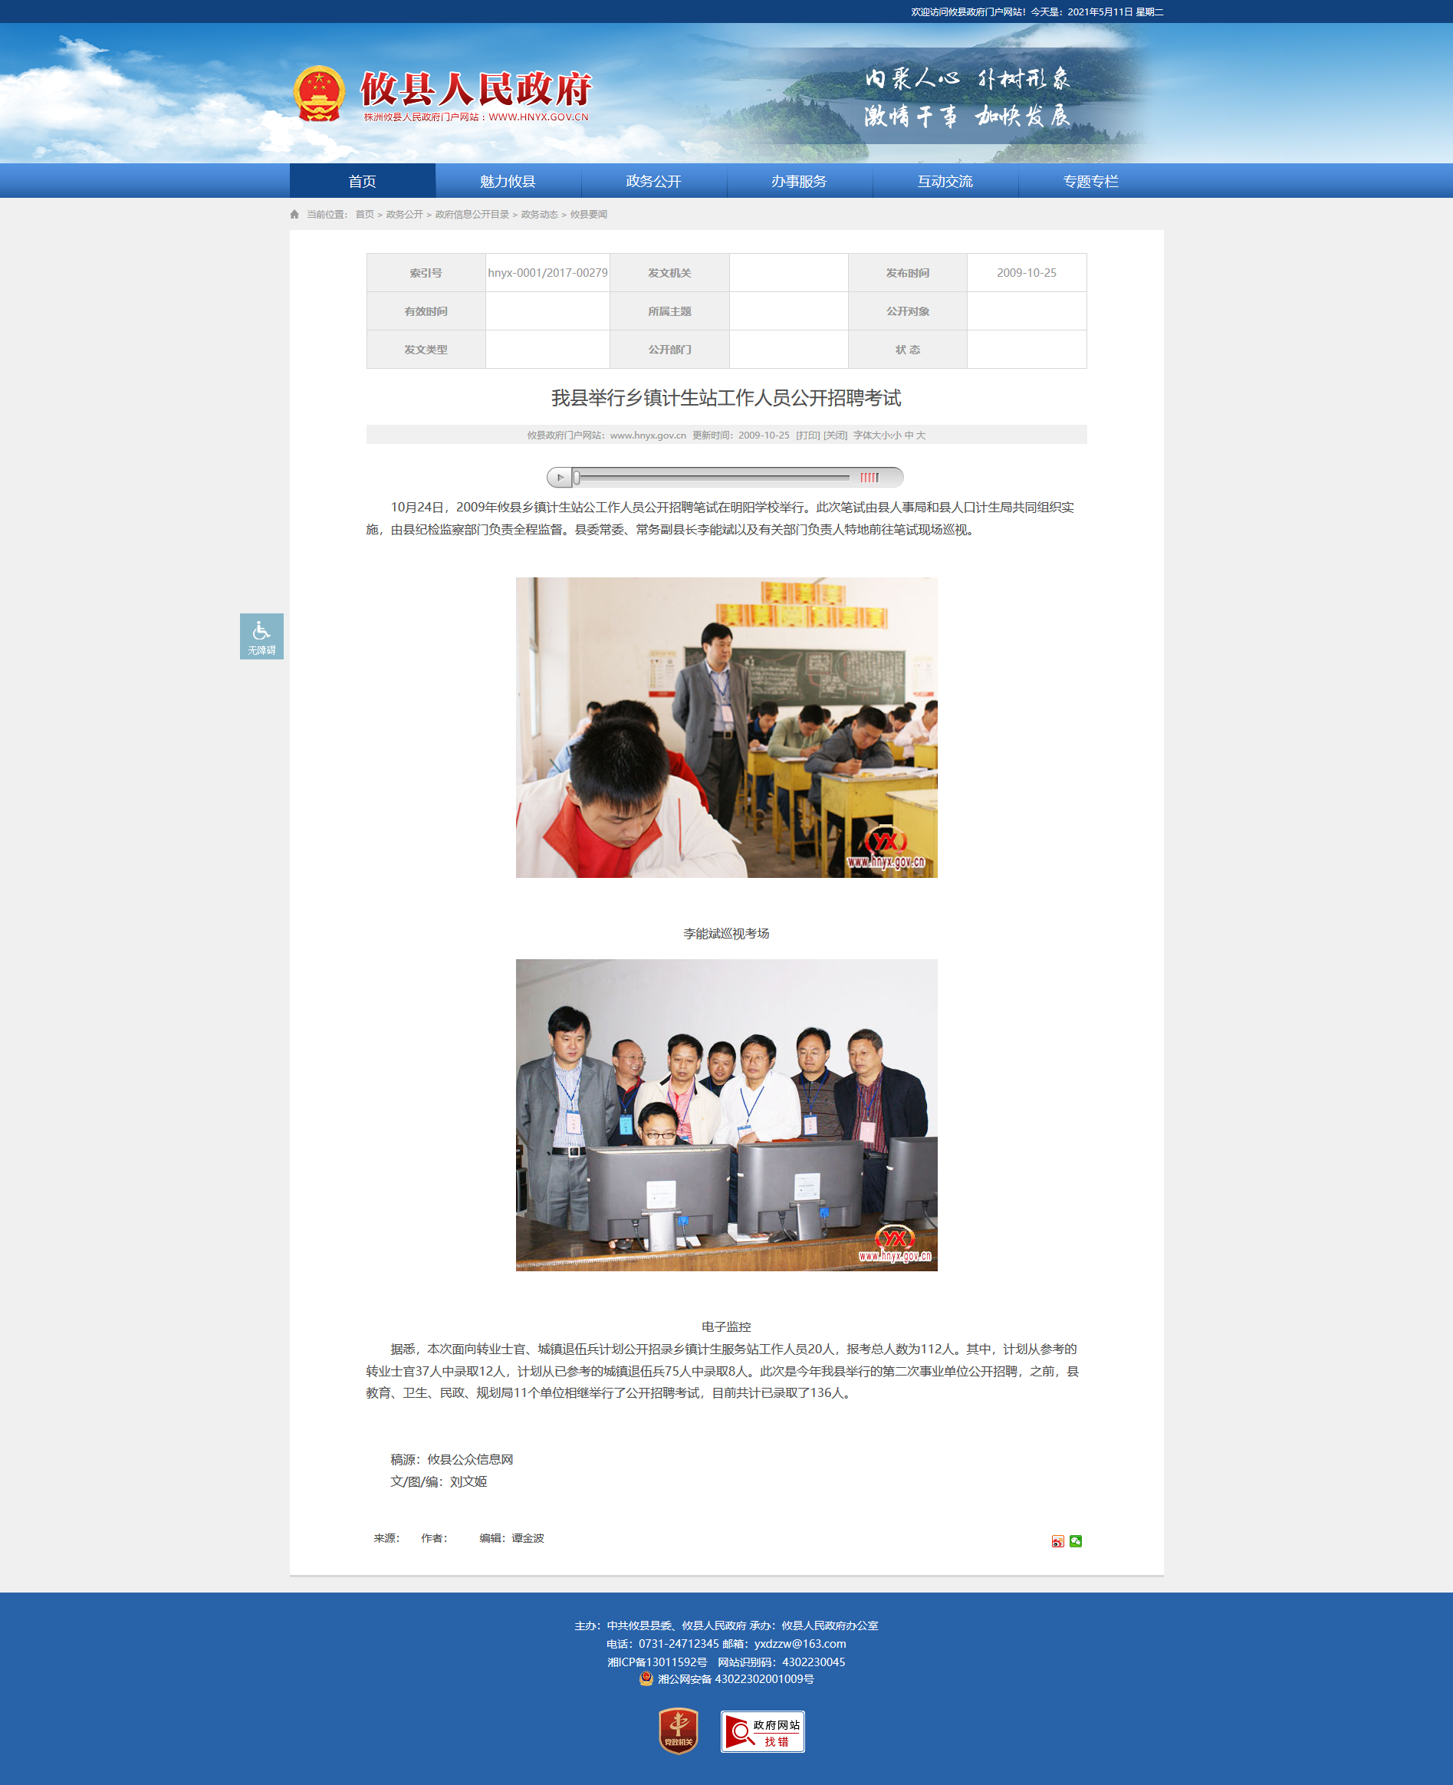Click the 无障碍 accessibility icon
Screen dimensions: 1453x1785
(261, 636)
